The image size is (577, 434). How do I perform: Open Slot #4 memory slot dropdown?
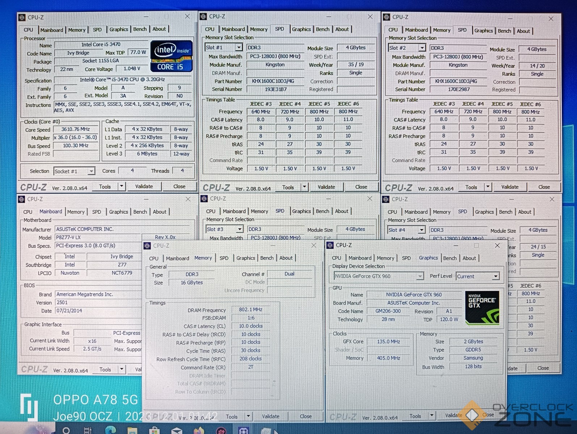[x=421, y=230]
